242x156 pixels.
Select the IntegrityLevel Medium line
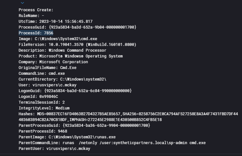[x=44, y=108]
